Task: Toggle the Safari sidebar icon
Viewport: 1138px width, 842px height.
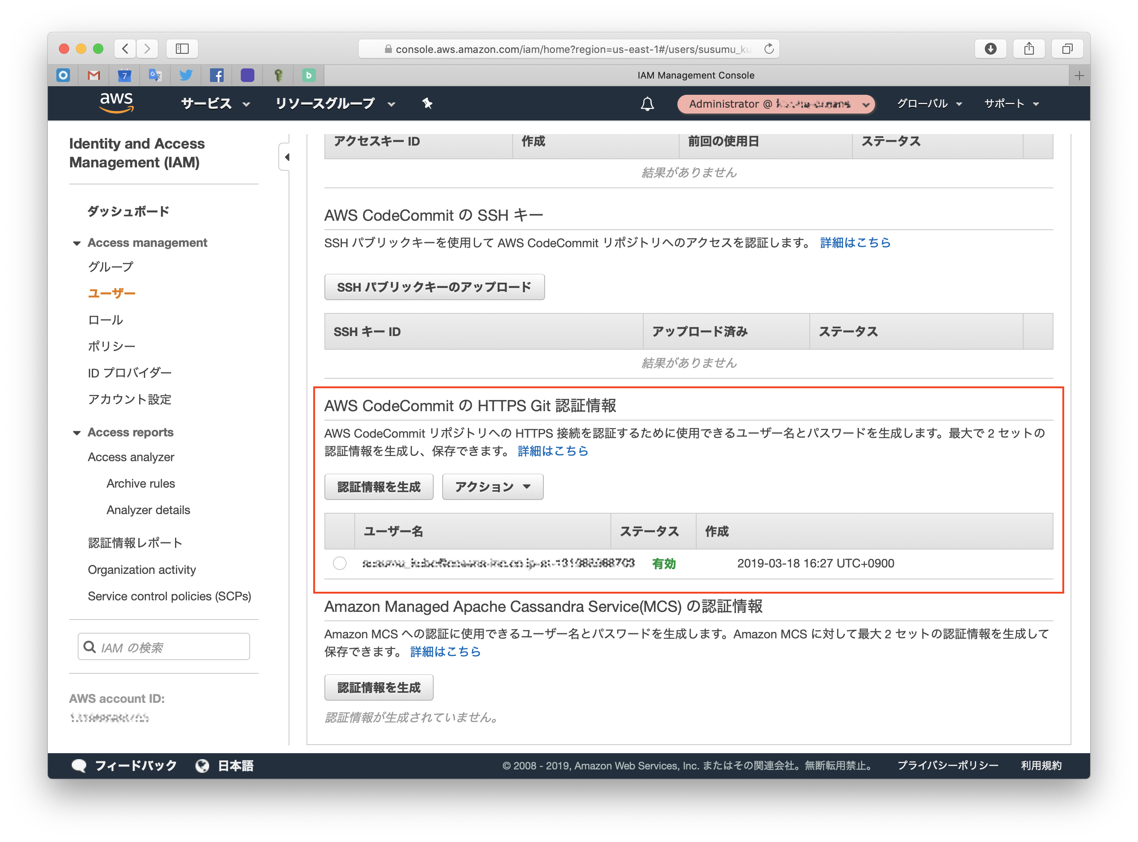Action: (x=182, y=48)
